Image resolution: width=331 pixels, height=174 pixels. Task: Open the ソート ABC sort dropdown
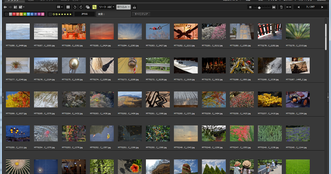pyautogui.click(x=106, y=7)
